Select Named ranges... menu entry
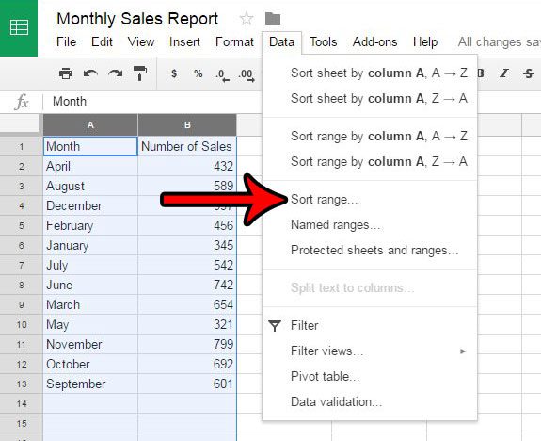541x441 pixels. (370, 225)
